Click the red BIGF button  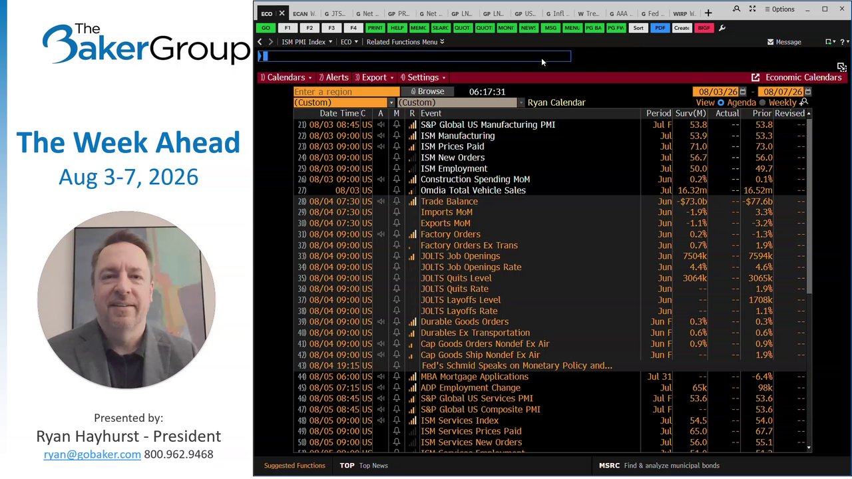click(704, 28)
